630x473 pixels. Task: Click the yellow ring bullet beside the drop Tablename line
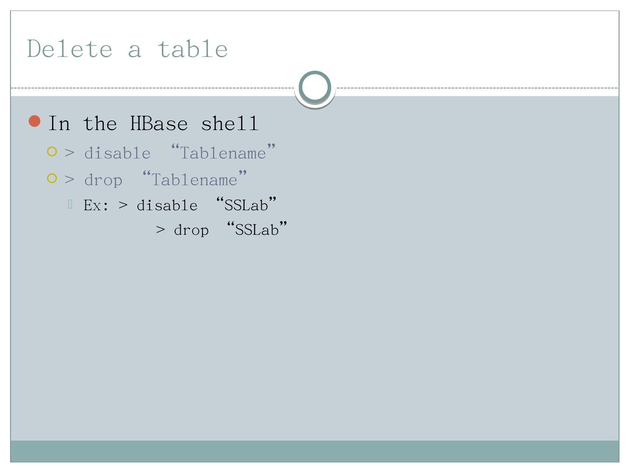tap(52, 179)
